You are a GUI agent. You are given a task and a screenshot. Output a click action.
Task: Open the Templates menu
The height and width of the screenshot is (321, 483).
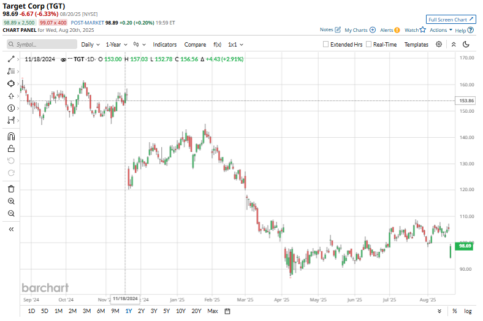(x=416, y=45)
